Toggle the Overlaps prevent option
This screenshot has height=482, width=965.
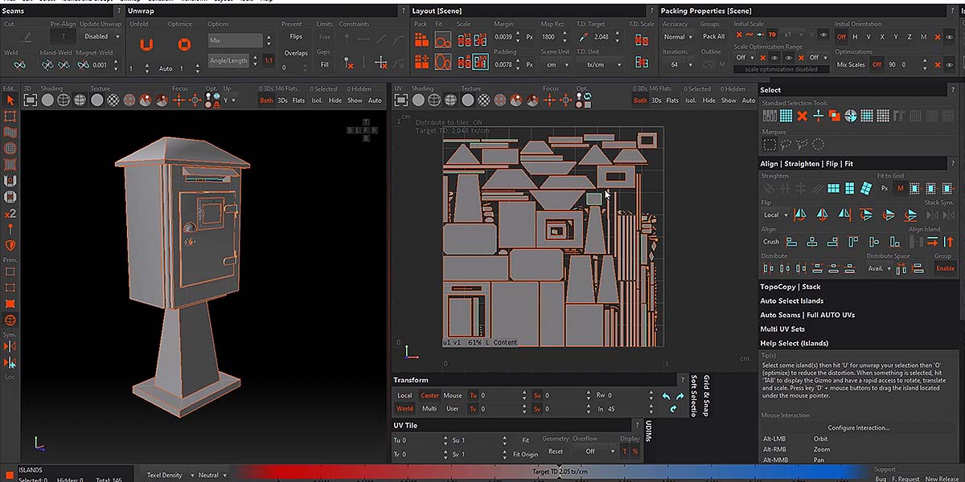point(296,53)
